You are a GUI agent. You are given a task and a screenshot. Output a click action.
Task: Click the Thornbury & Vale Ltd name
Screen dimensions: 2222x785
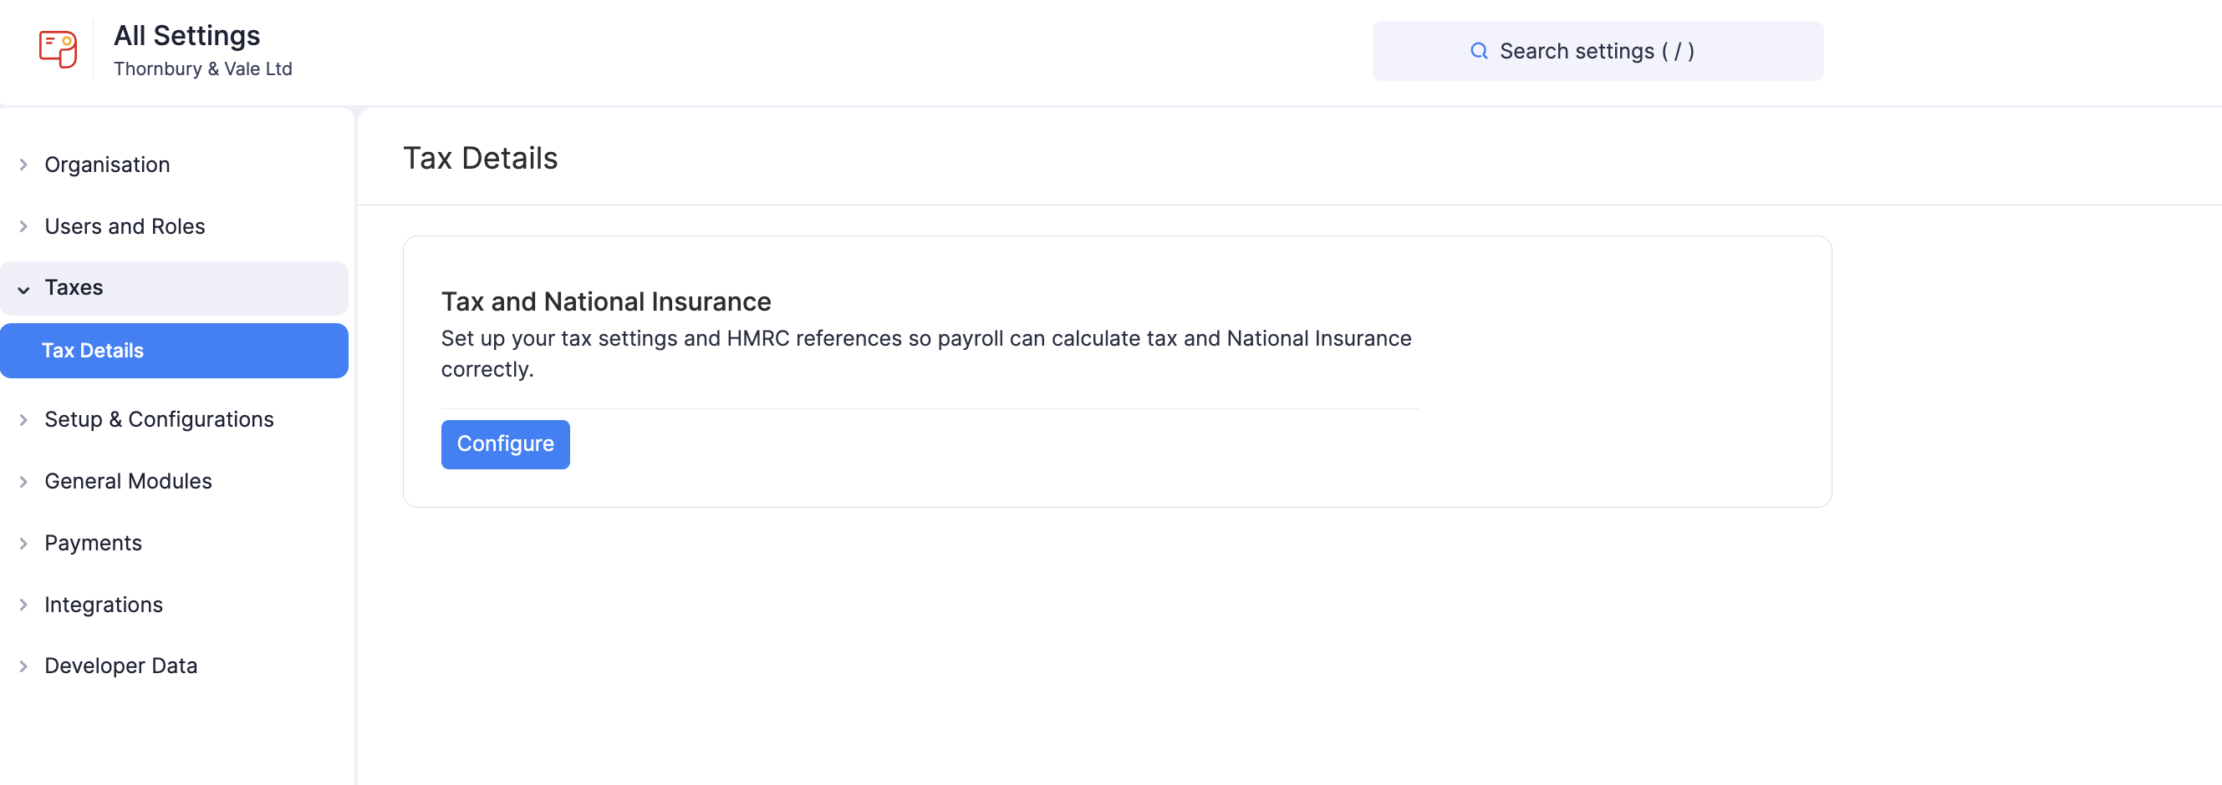click(202, 69)
